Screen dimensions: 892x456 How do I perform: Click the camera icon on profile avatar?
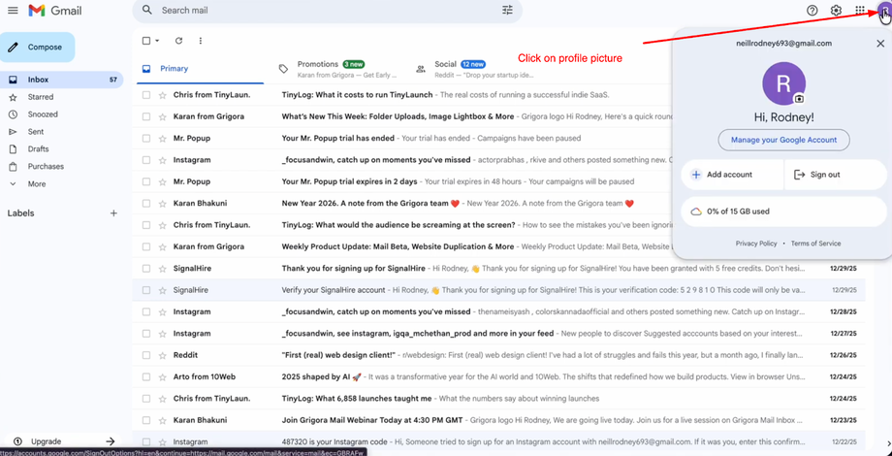click(799, 99)
